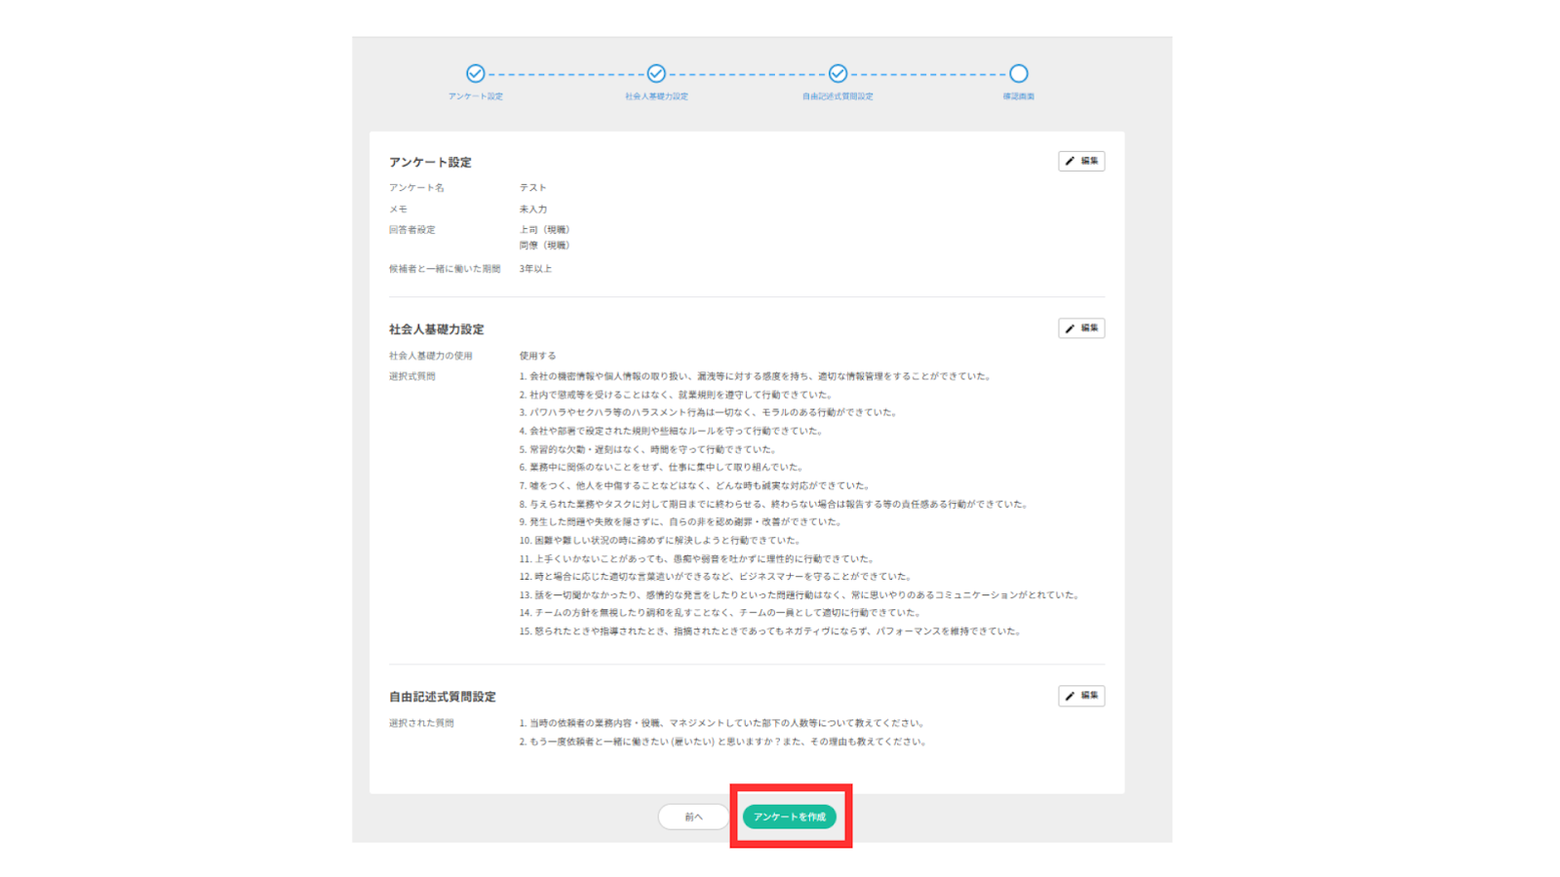The width and height of the screenshot is (1560, 877).
Task: Click the 社会人基礎力設定 step checkmark circle
Action: (656, 74)
